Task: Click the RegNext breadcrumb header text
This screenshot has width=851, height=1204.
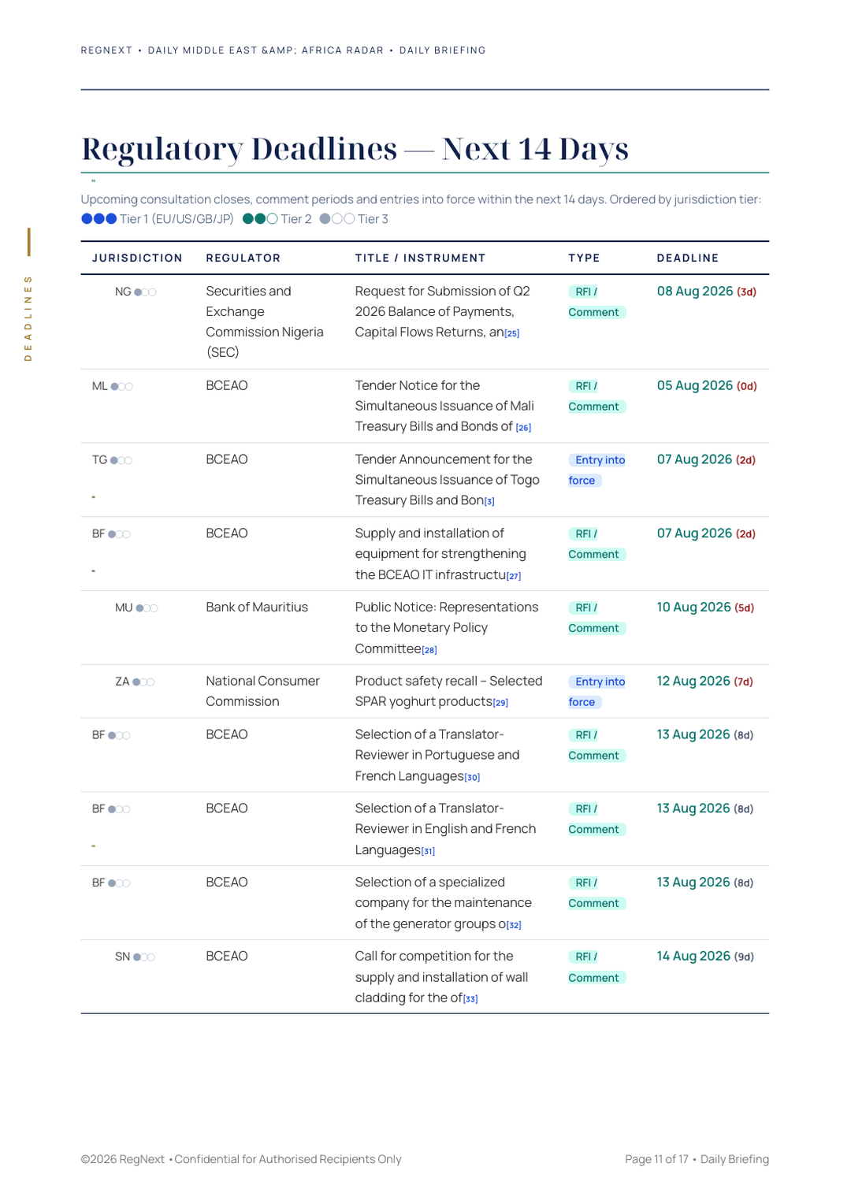Action: (x=283, y=50)
